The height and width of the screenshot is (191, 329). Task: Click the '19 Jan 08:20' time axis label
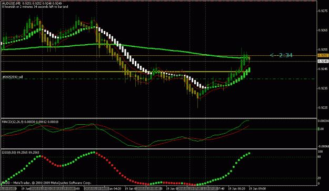[237, 189]
